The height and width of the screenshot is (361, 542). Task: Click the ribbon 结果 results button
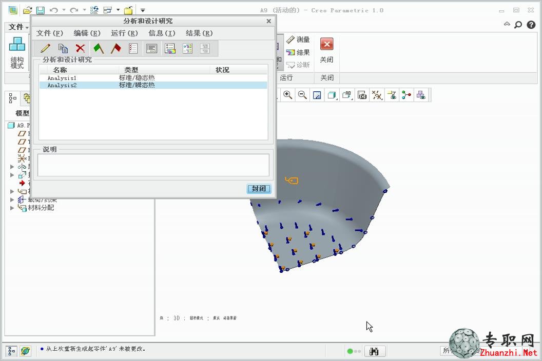point(298,52)
